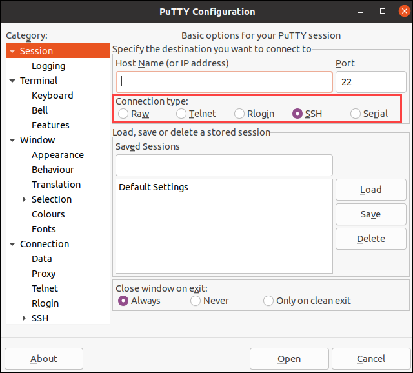The height and width of the screenshot is (373, 413).
Task: Choose Rlogin connection type radio
Action: (239, 114)
